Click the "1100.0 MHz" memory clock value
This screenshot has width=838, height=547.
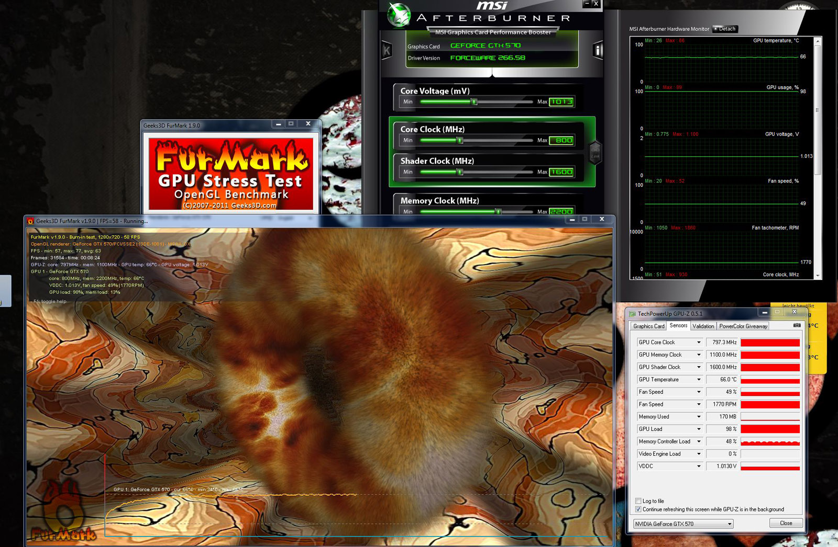[x=723, y=355]
